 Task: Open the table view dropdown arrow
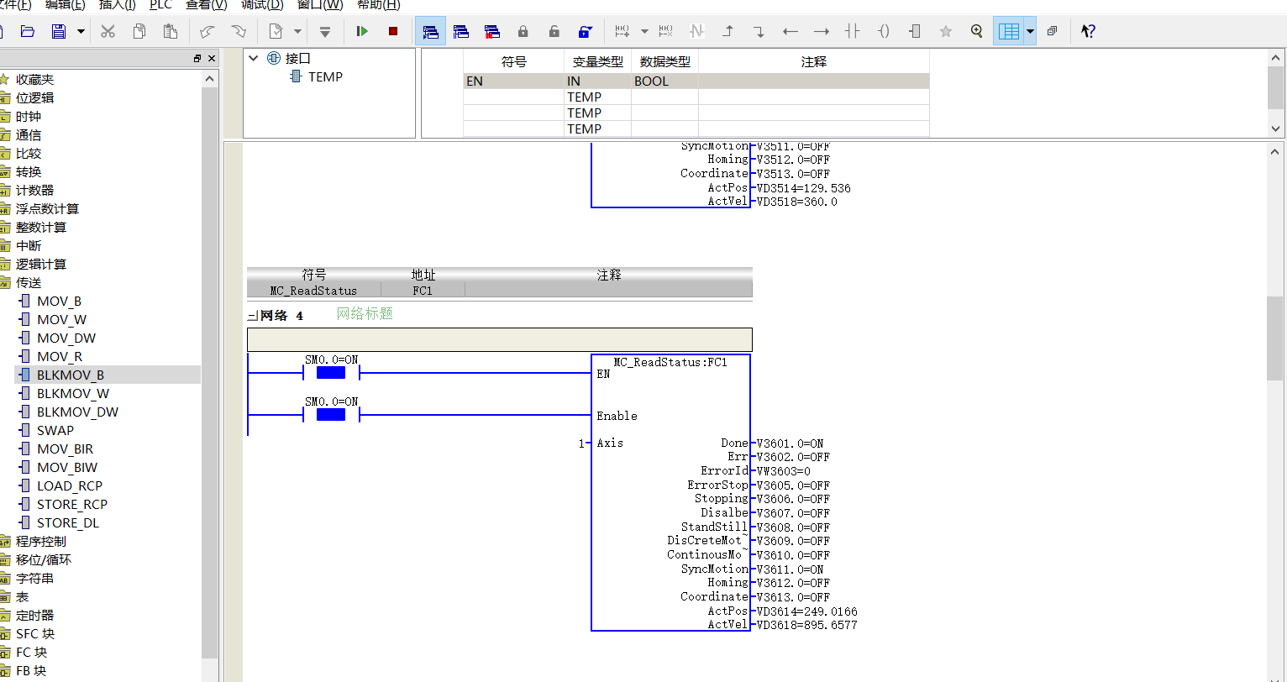point(1030,31)
